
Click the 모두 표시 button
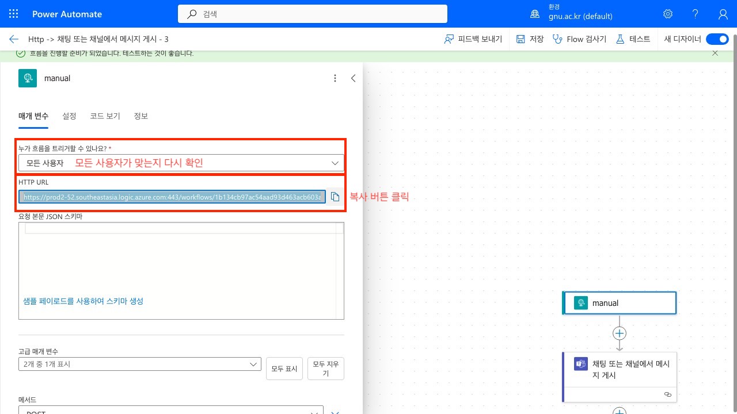284,369
